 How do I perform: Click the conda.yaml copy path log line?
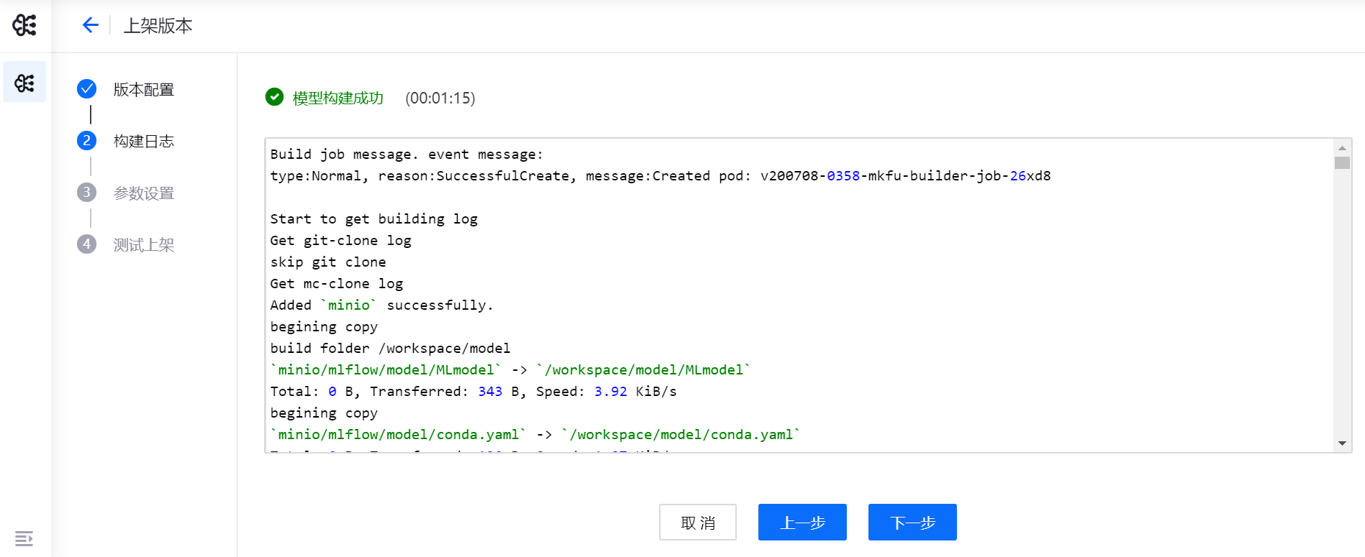click(535, 435)
